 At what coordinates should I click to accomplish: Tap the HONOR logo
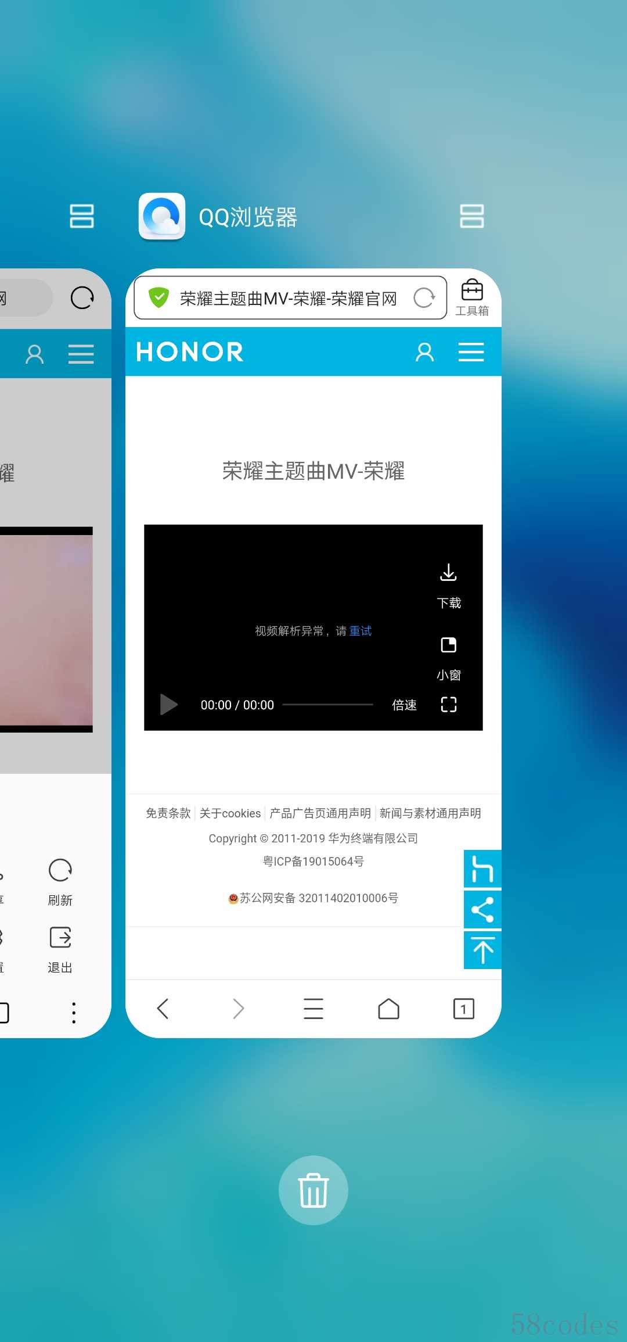(190, 352)
